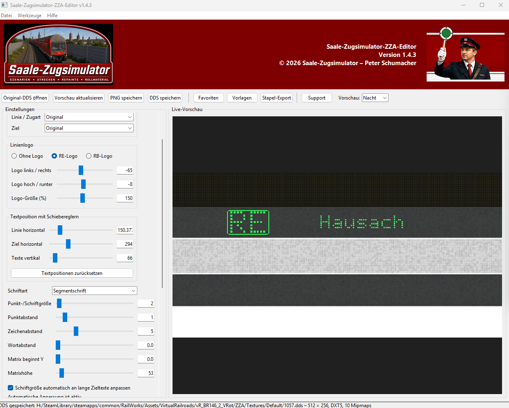Open Linie / Zugart dropdown

coord(89,117)
